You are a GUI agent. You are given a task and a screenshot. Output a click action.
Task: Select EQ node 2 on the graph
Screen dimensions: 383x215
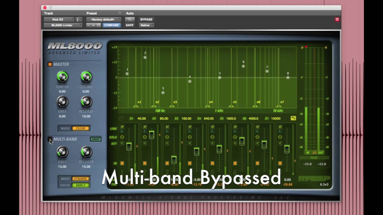(145, 57)
